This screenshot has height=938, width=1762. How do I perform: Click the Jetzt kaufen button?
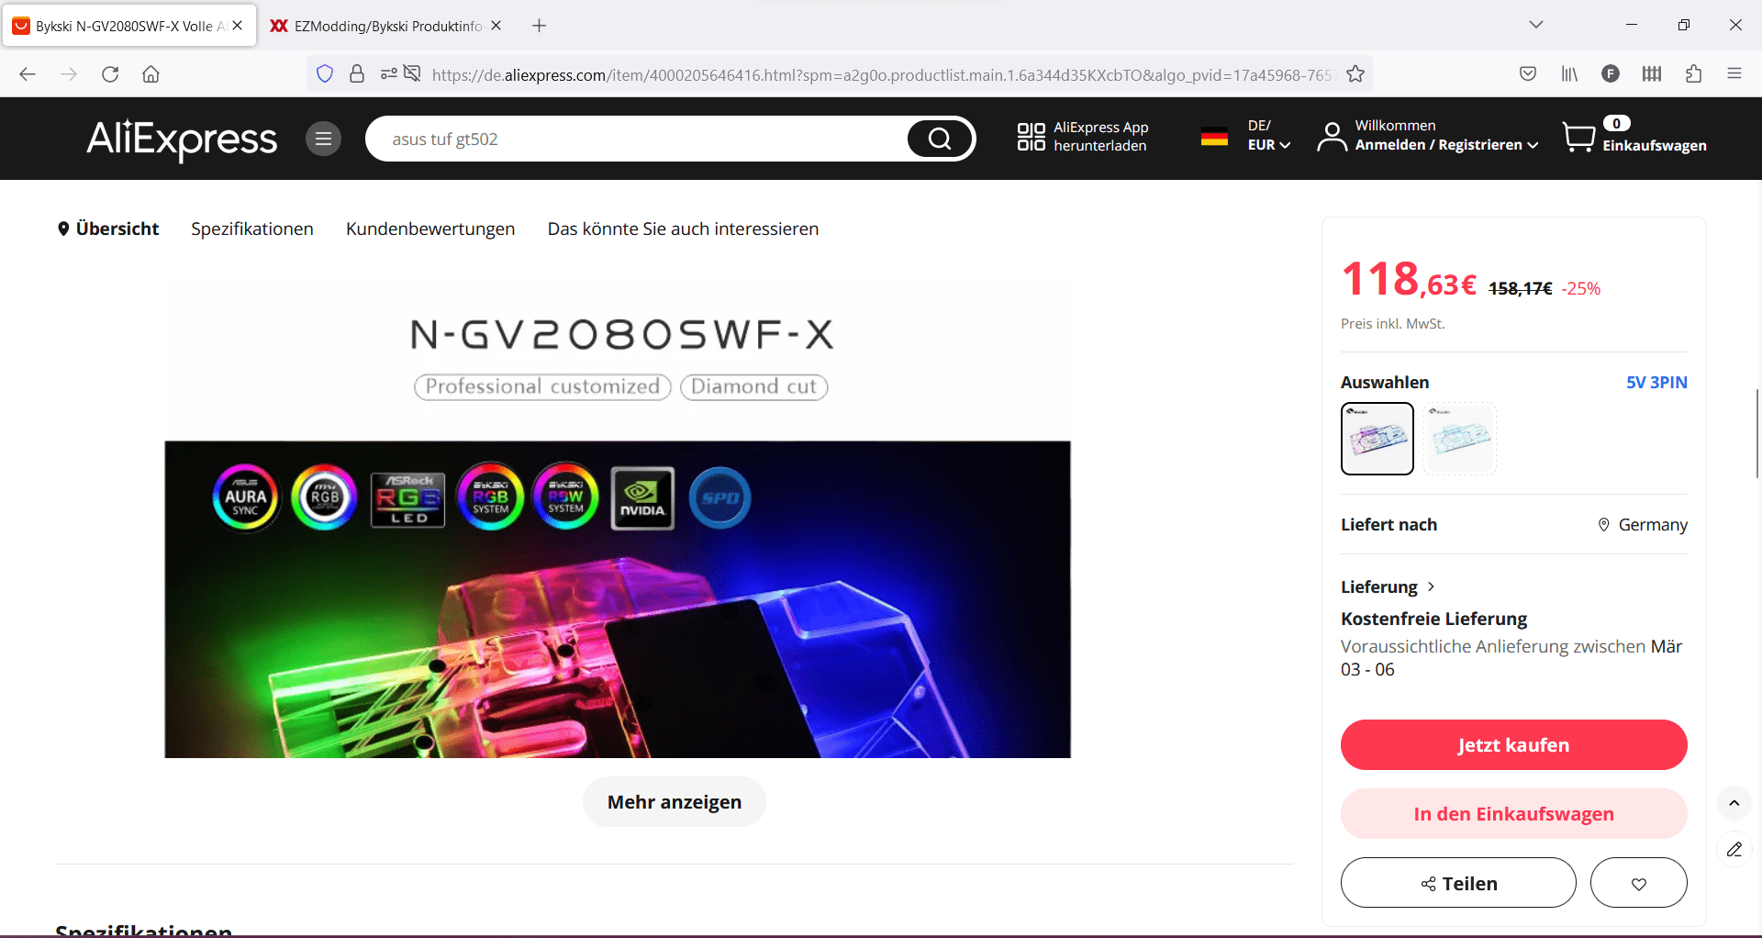click(1514, 744)
